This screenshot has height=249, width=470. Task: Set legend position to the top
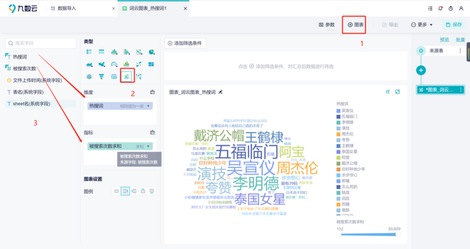coord(143,191)
